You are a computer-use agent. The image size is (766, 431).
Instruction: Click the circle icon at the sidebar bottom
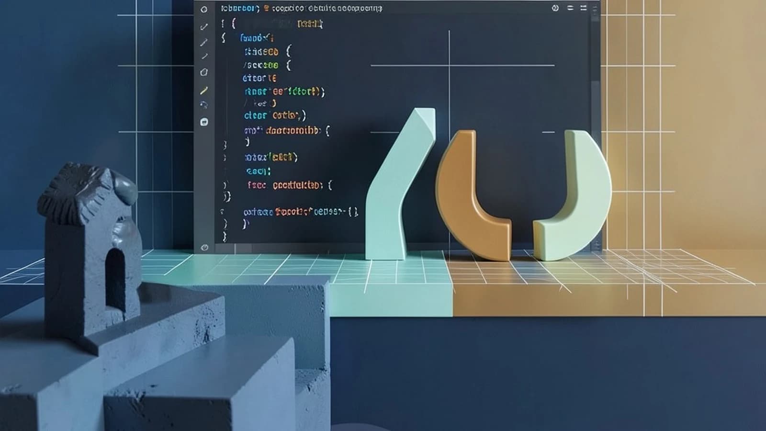[x=204, y=248]
